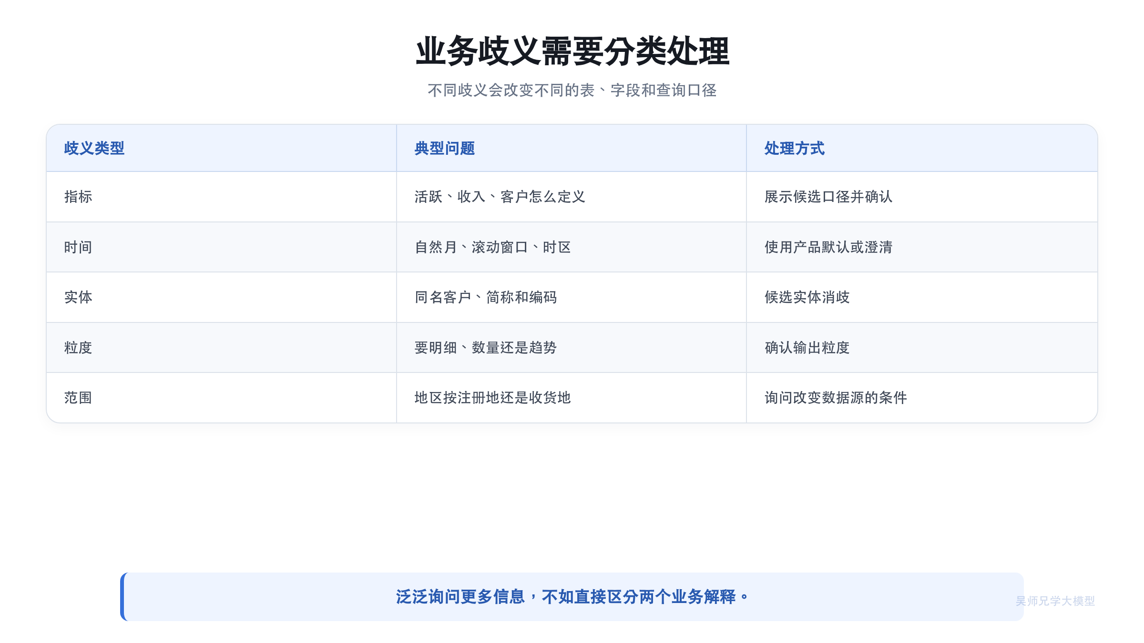Select the 歧义类型 column header
Viewport: 1144px width, 643px height.
pyautogui.click(x=221, y=148)
